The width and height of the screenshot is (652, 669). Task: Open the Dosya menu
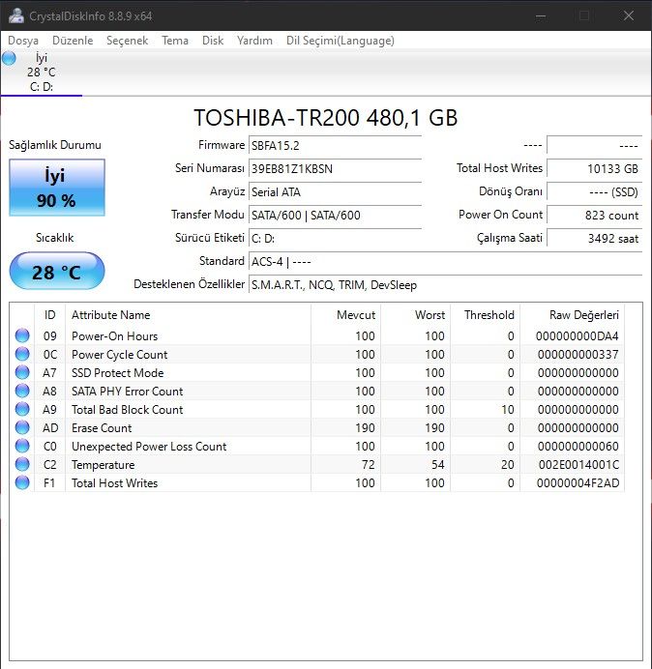(x=23, y=41)
